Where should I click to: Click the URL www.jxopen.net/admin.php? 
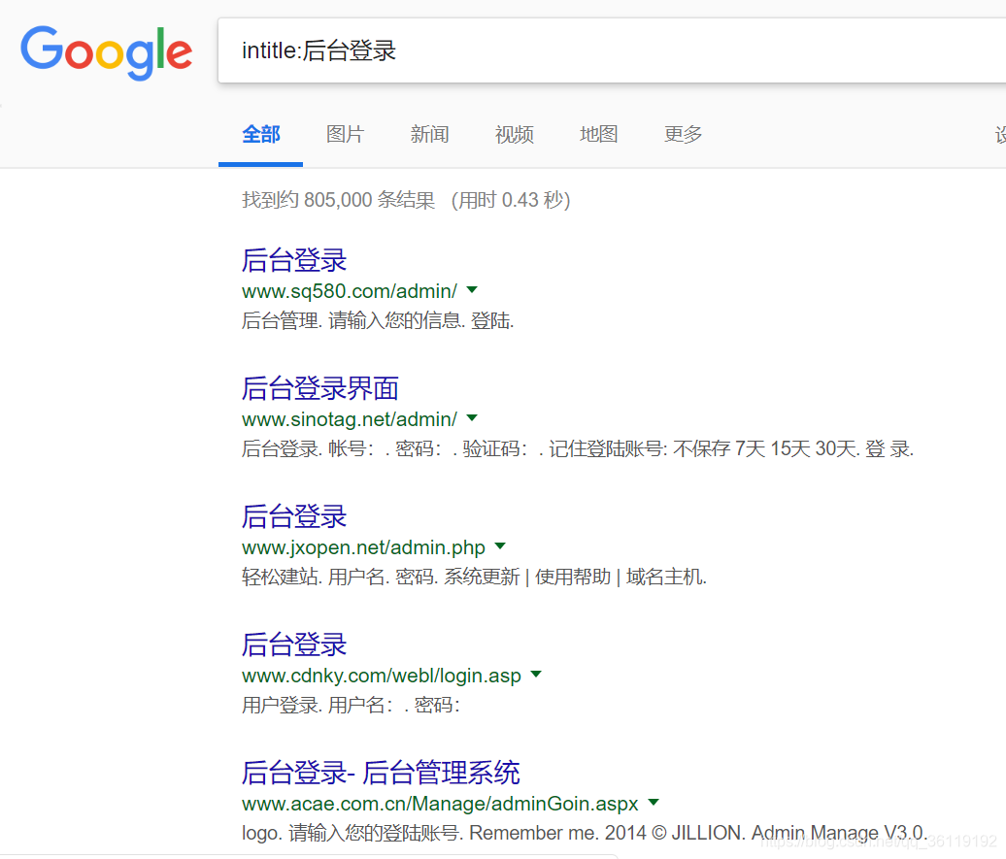point(364,547)
